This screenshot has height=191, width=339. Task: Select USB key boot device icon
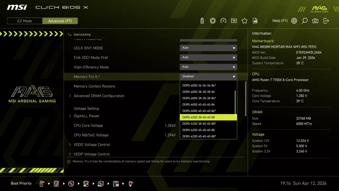click(41, 184)
